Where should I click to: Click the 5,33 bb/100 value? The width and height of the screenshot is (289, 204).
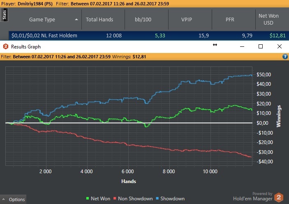pyautogui.click(x=160, y=35)
